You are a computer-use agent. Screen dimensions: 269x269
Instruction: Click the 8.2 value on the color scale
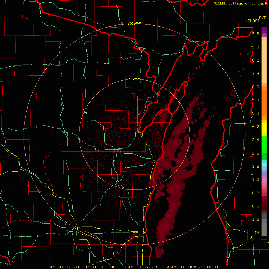pyautogui.click(x=256, y=60)
